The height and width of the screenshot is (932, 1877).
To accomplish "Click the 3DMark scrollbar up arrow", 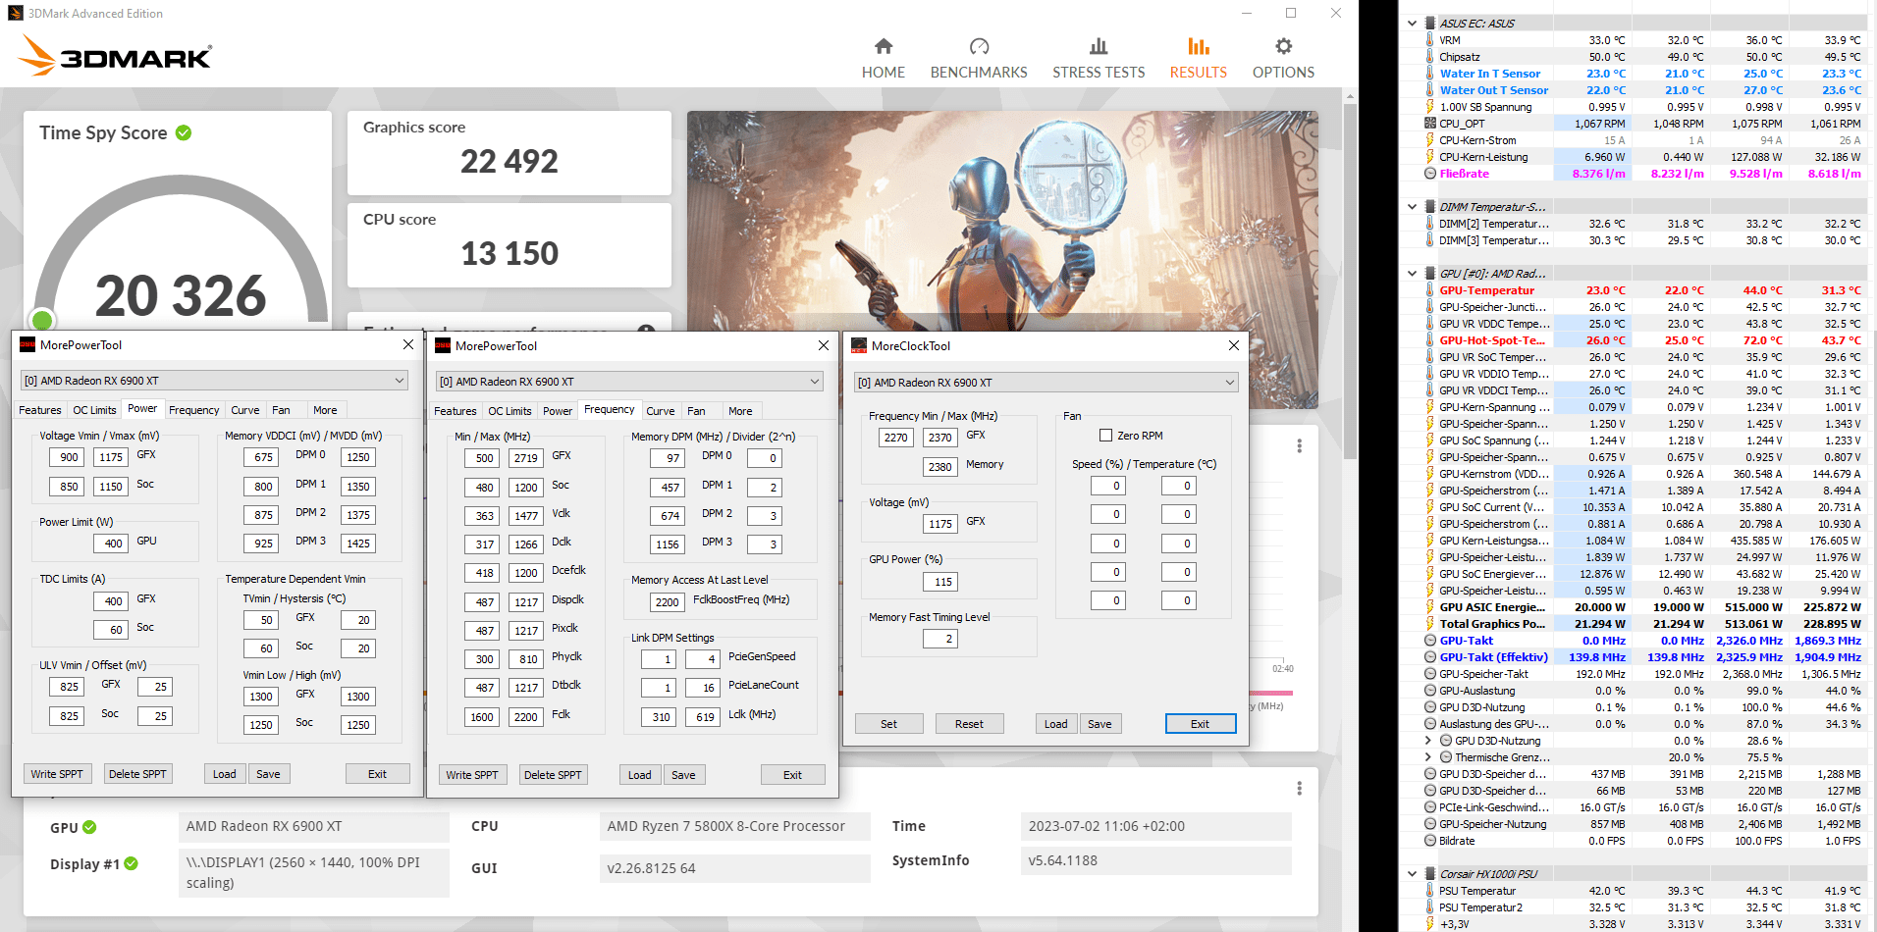I will click(x=1350, y=95).
